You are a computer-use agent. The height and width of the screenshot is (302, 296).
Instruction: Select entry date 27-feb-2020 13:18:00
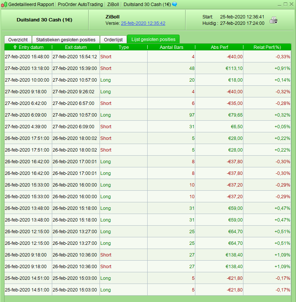[27, 68]
